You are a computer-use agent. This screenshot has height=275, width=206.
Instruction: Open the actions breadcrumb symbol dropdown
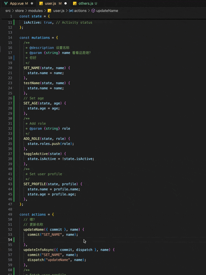coord(80,11)
